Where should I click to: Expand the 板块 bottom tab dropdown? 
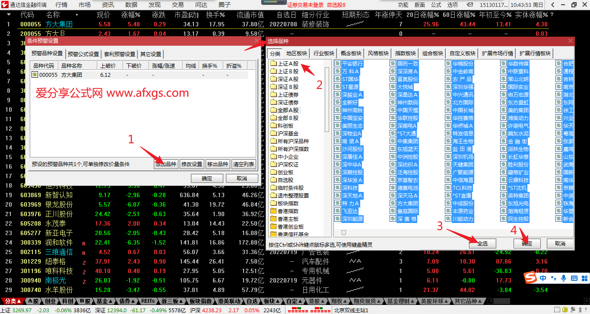click(x=272, y=301)
